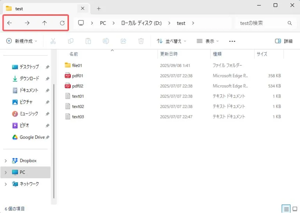Click the Share icon in toolbar
This screenshot has width=300, height=213.
[123, 41]
